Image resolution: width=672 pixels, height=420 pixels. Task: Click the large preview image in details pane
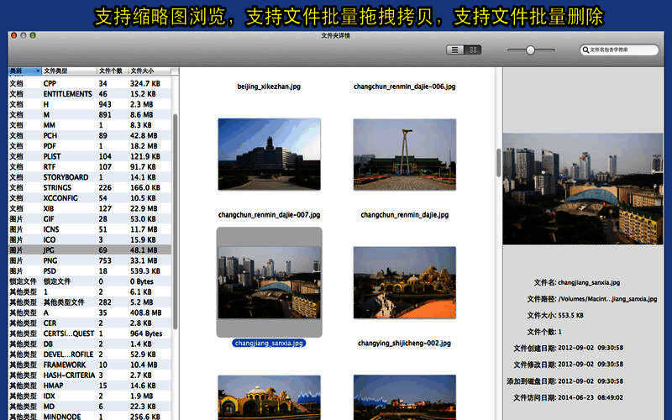(x=582, y=187)
